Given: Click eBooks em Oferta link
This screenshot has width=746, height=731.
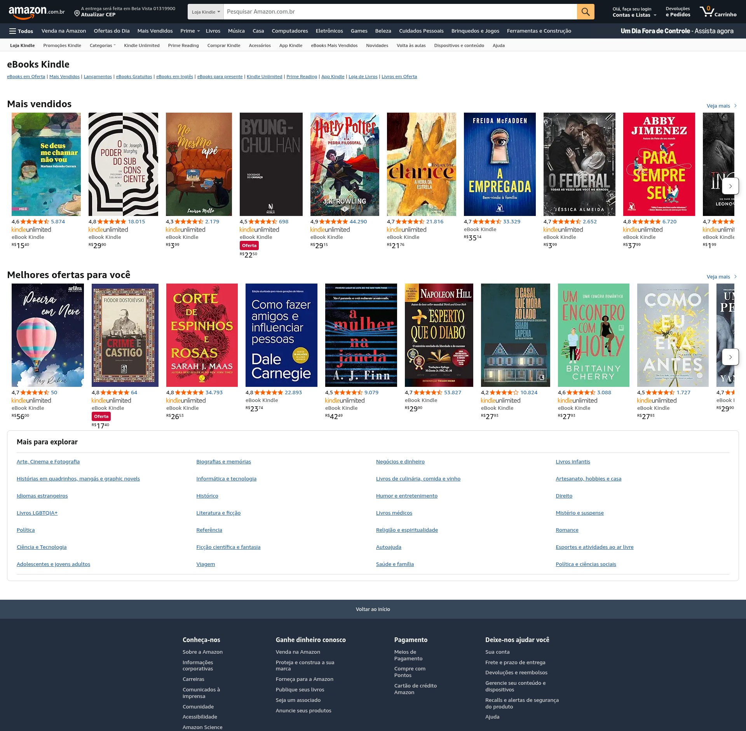Looking at the screenshot, I should [26, 77].
